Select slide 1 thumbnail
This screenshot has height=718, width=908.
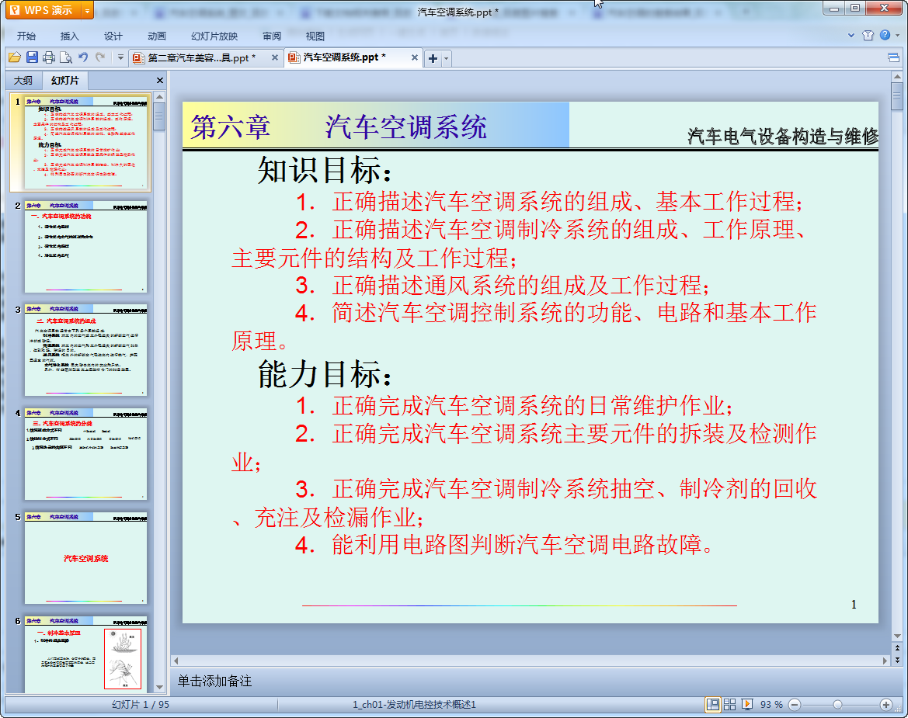pyautogui.click(x=85, y=144)
